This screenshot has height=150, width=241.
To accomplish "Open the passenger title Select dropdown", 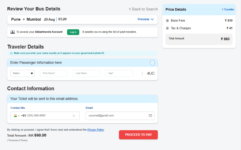I will (23, 73).
